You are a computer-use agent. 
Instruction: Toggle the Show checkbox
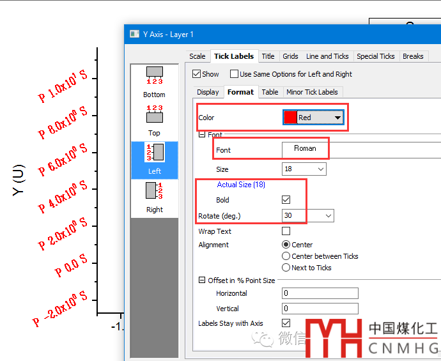pyautogui.click(x=196, y=74)
